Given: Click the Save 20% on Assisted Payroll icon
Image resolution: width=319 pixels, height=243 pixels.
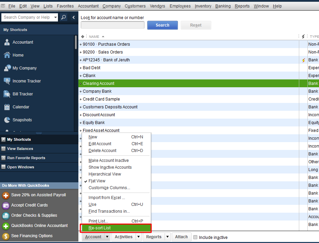Looking at the screenshot, I should pyautogui.click(x=6, y=195).
